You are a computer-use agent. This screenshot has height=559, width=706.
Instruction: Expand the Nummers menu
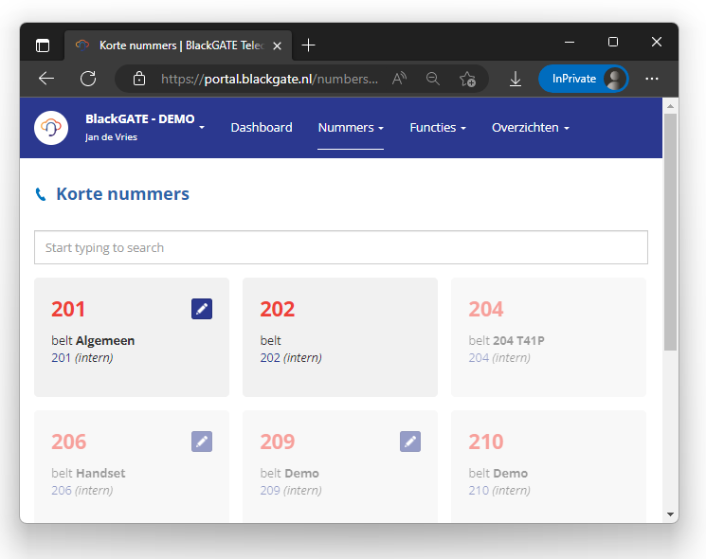pyautogui.click(x=351, y=127)
